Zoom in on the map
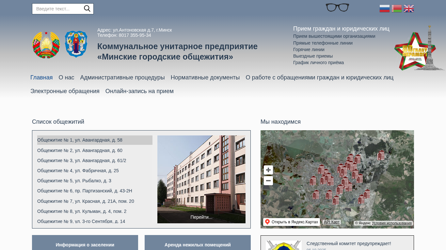Viewport: 446px width, 250px height. pyautogui.click(x=268, y=170)
